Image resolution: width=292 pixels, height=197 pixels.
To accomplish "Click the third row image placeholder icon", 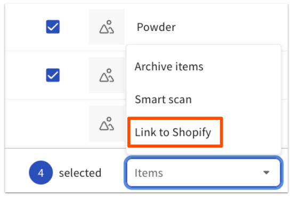I will [107, 124].
